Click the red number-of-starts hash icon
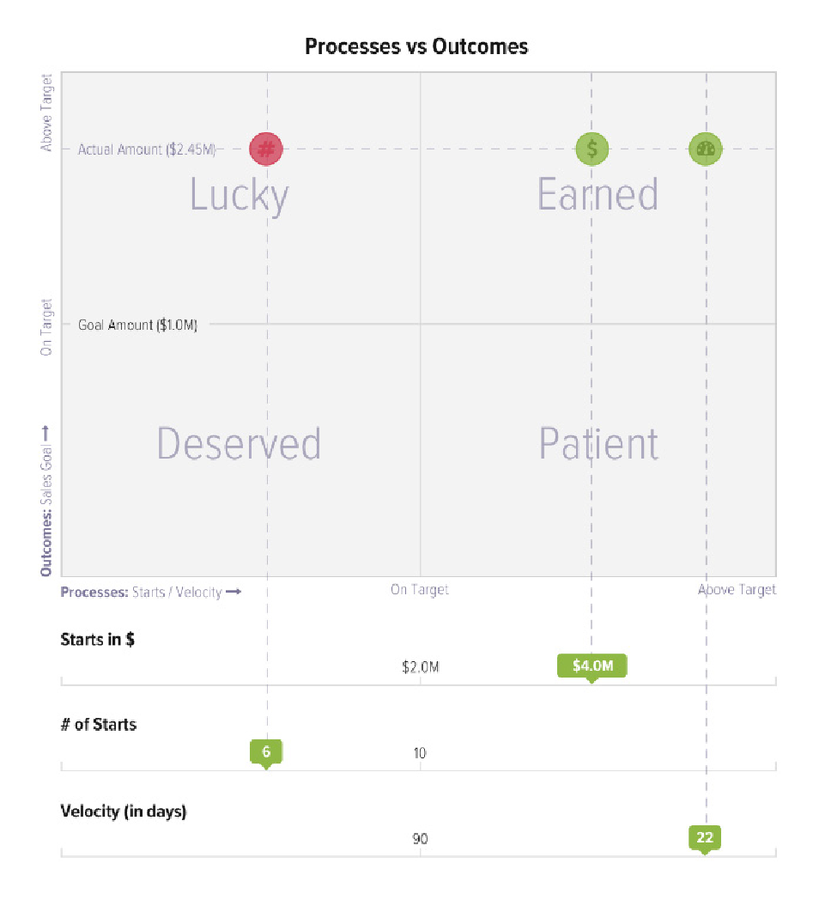Screen dimensions: 813x906 pos(266,149)
